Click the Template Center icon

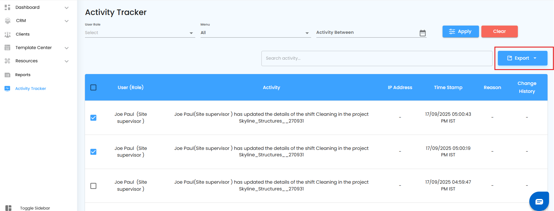tap(7, 48)
